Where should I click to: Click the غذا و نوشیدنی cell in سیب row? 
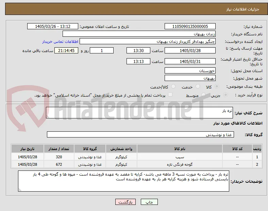[90, 157]
